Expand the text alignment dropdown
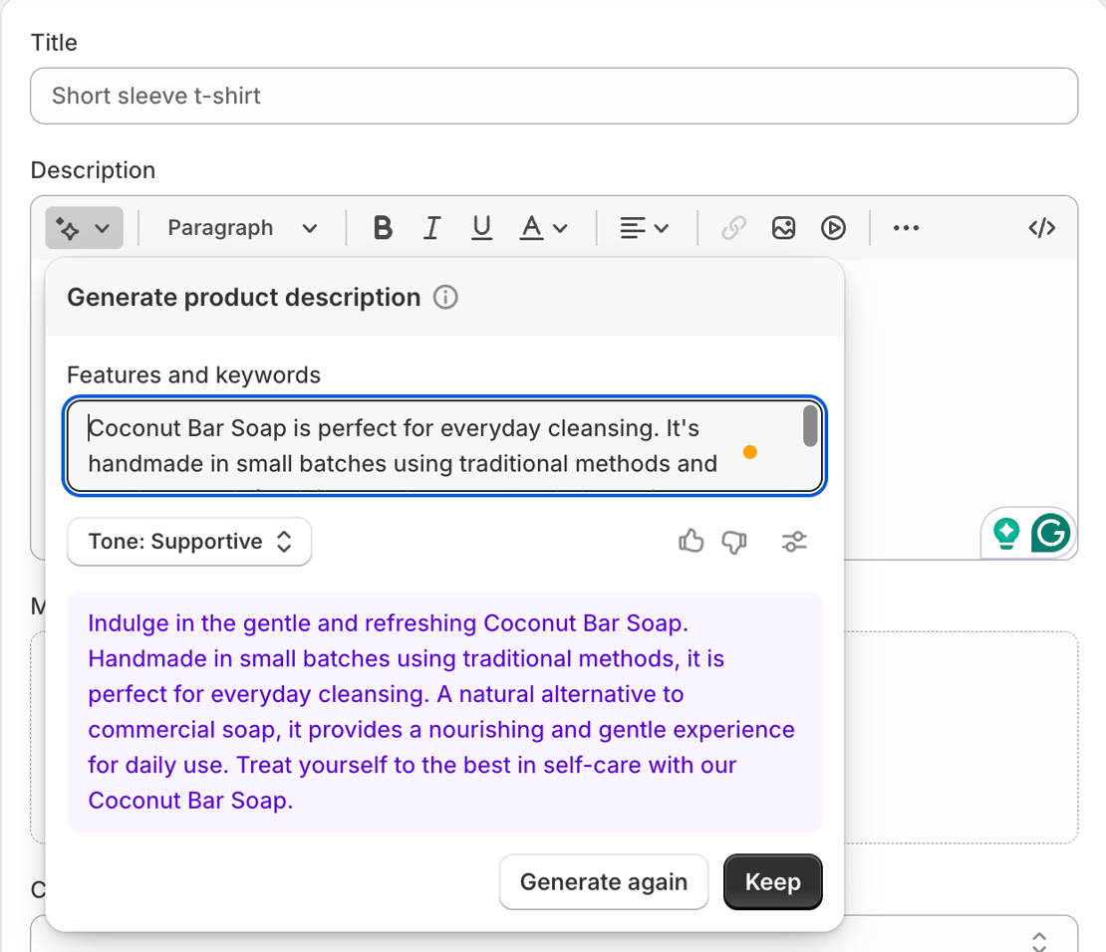Screen dimensions: 1106x952 (x=644, y=228)
